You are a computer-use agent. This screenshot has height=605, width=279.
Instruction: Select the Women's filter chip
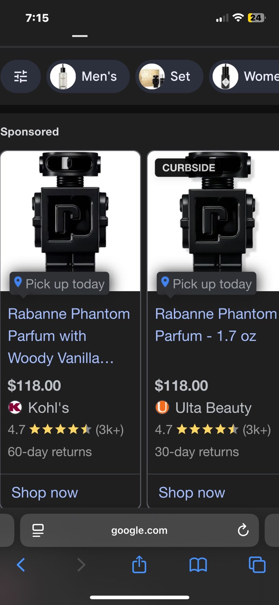point(248,76)
